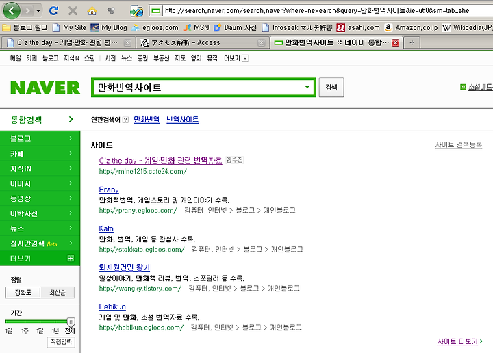Open the Amazon.co.jp bookmark

[x=412, y=27]
